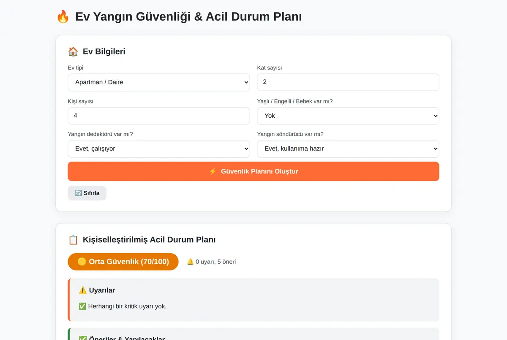This screenshot has height=340, width=507.
Task: Click the 'Kişi sayısı' label
Action: pyautogui.click(x=81, y=101)
